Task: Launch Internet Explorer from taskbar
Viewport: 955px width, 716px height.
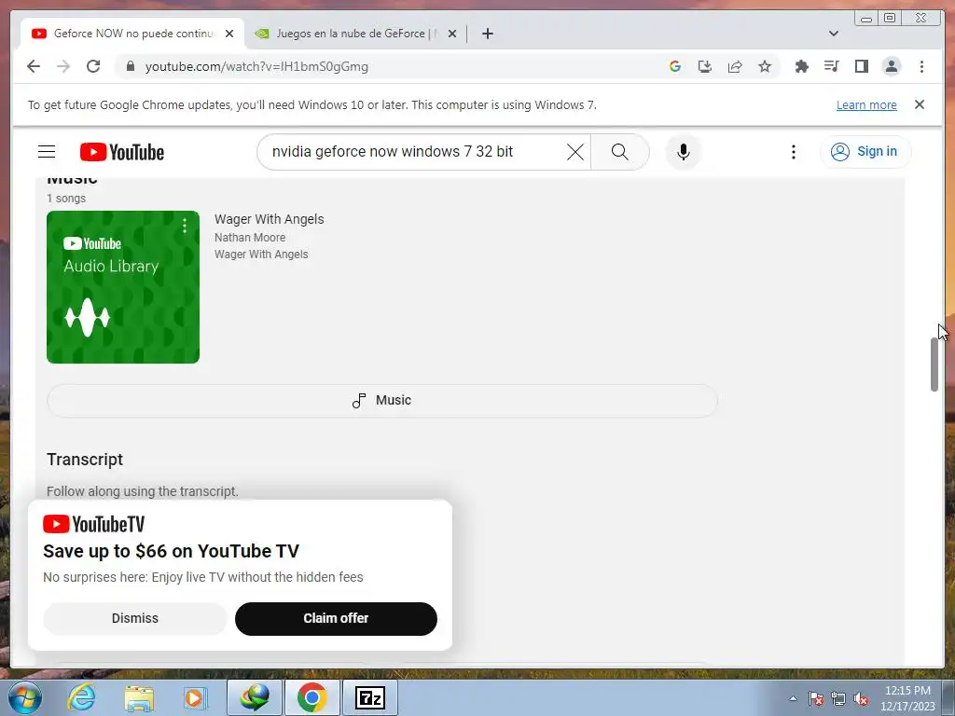Action: click(x=81, y=697)
